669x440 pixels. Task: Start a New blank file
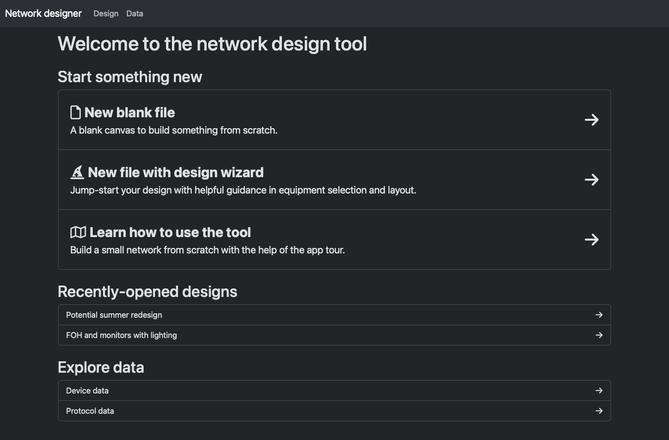tap(130, 113)
